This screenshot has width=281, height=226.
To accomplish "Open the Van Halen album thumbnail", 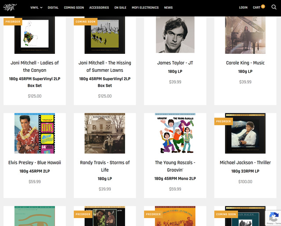I will tap(245, 216).
